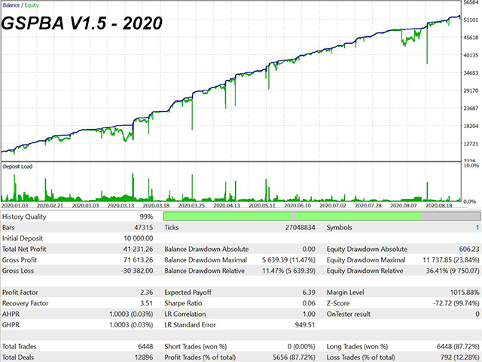The image size is (482, 362).
Task: Click Gross Loss value -30 382.00
Action: pyautogui.click(x=137, y=271)
